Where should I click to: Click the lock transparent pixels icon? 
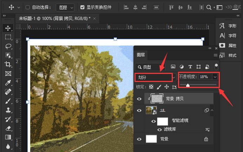tap(151, 87)
